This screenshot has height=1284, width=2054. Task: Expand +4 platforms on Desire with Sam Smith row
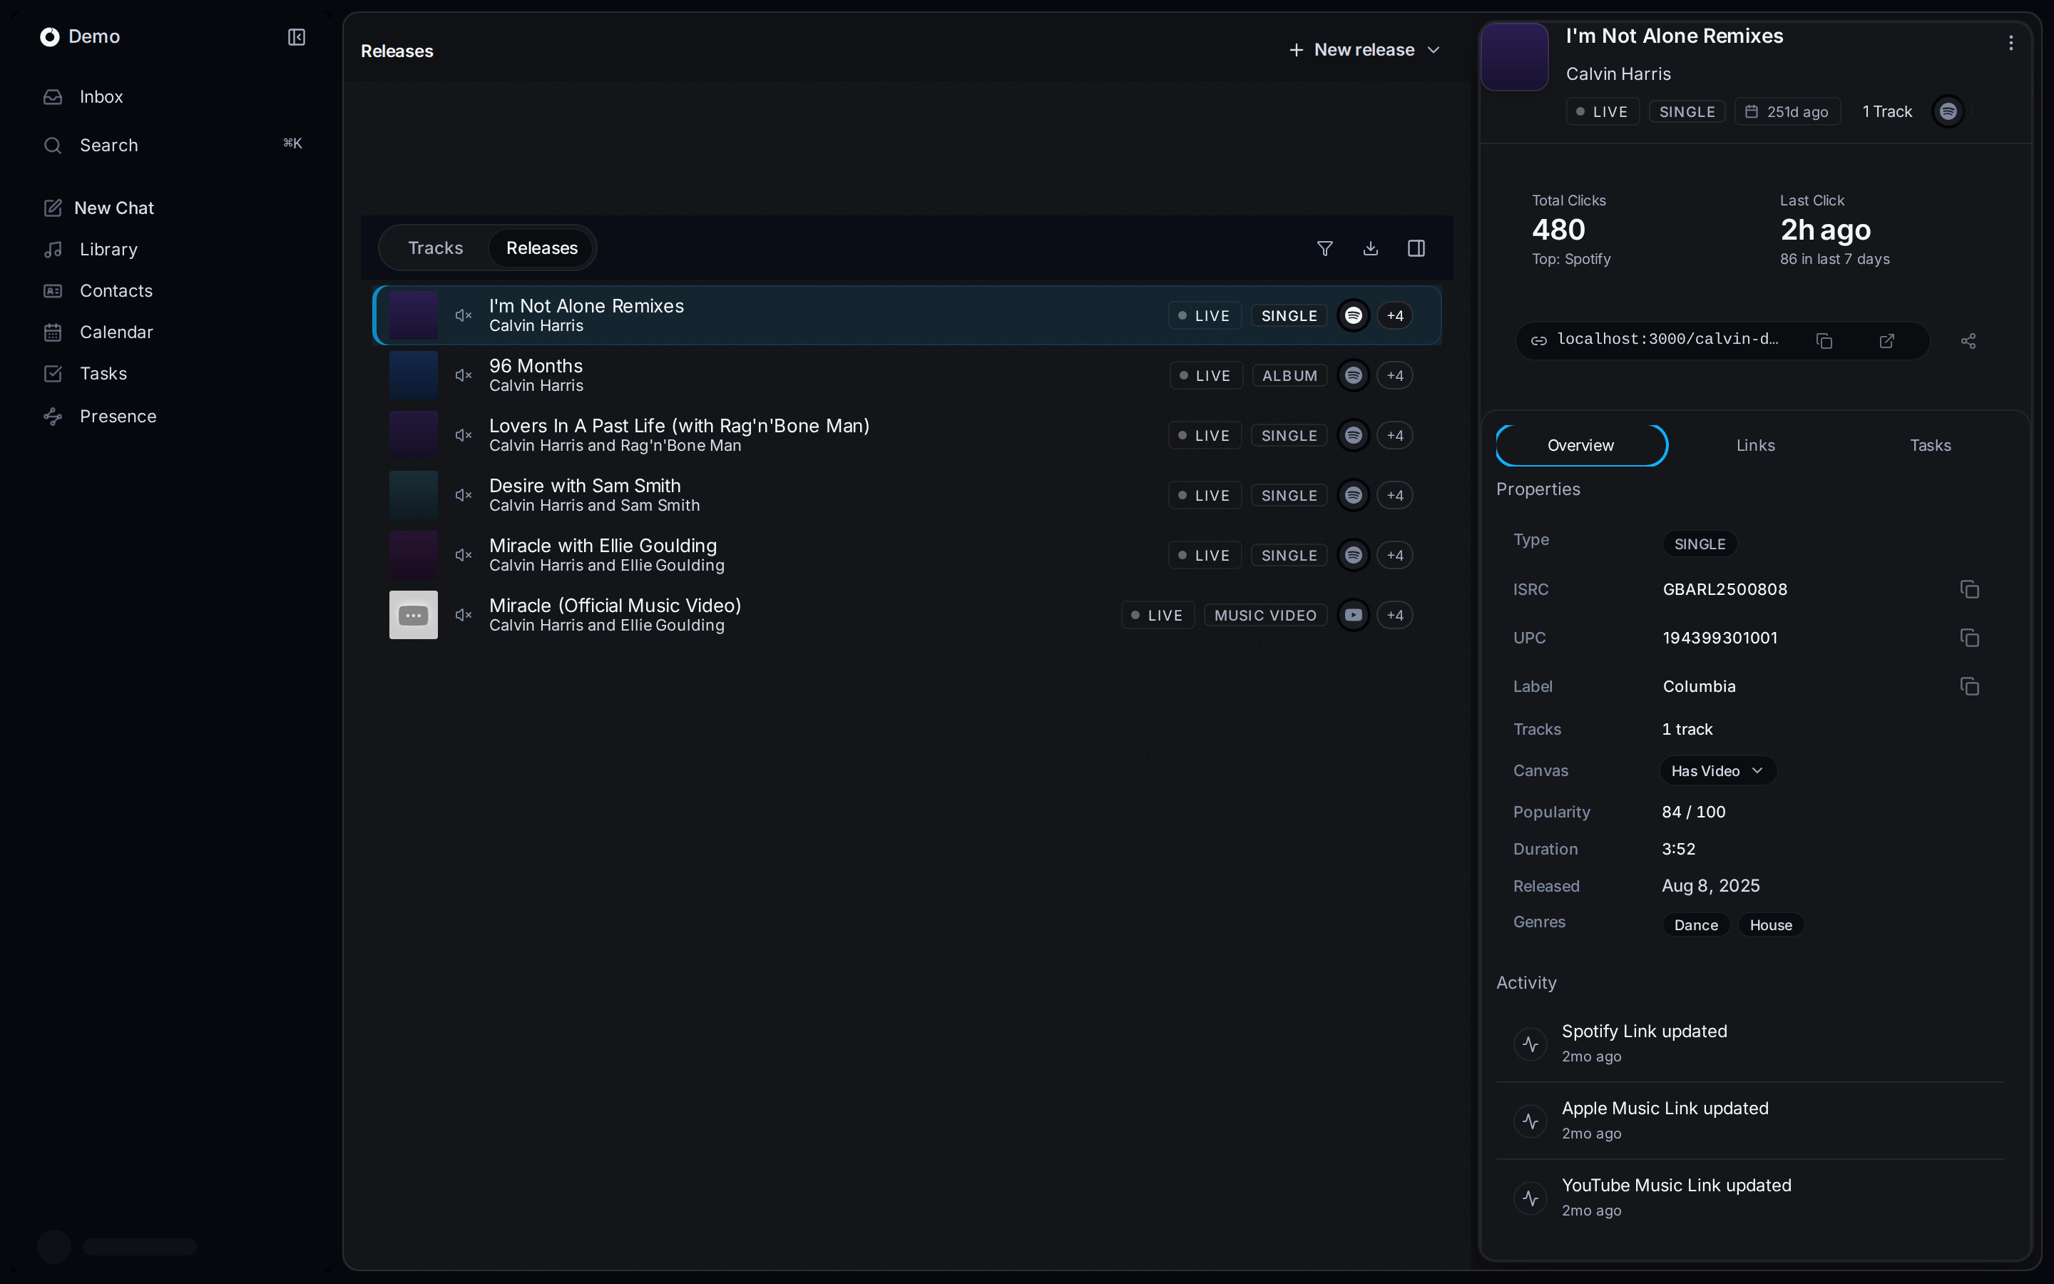tap(1394, 495)
